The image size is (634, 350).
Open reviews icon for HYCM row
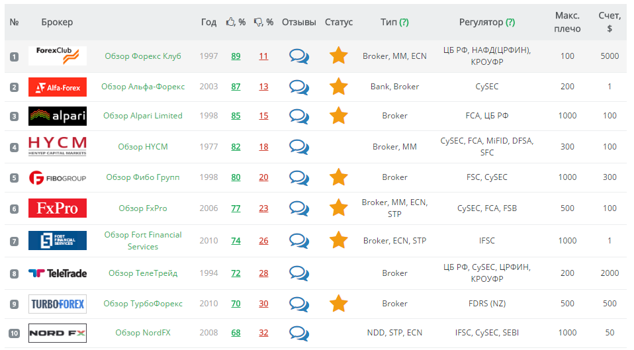pyautogui.click(x=299, y=147)
